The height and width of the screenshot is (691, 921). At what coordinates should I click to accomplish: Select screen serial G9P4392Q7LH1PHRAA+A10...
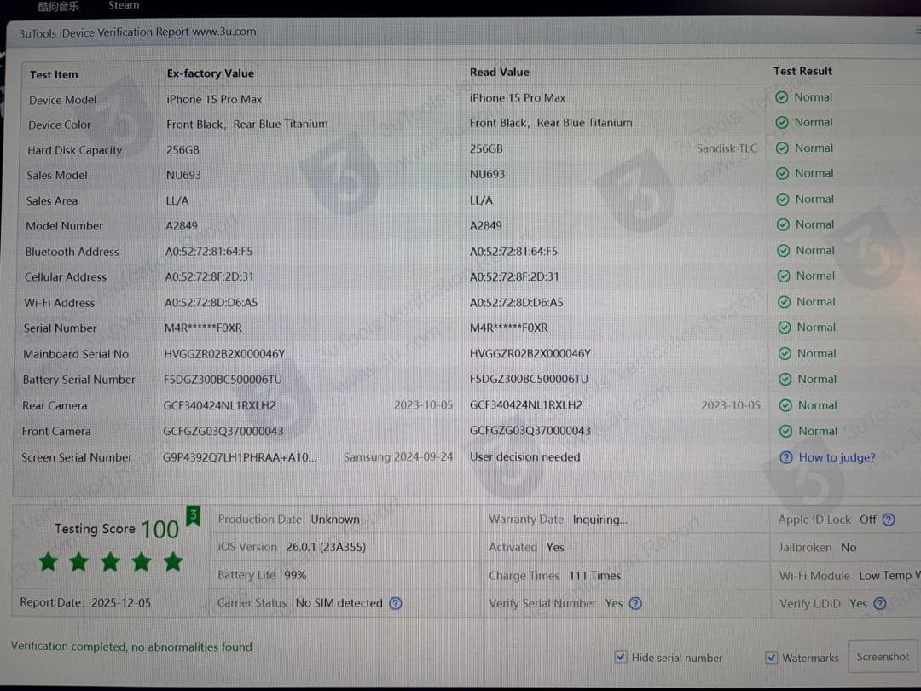click(x=240, y=457)
